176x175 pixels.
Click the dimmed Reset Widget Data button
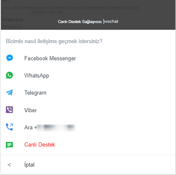pos(13,26)
